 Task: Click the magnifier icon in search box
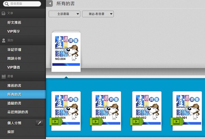point(6,4)
